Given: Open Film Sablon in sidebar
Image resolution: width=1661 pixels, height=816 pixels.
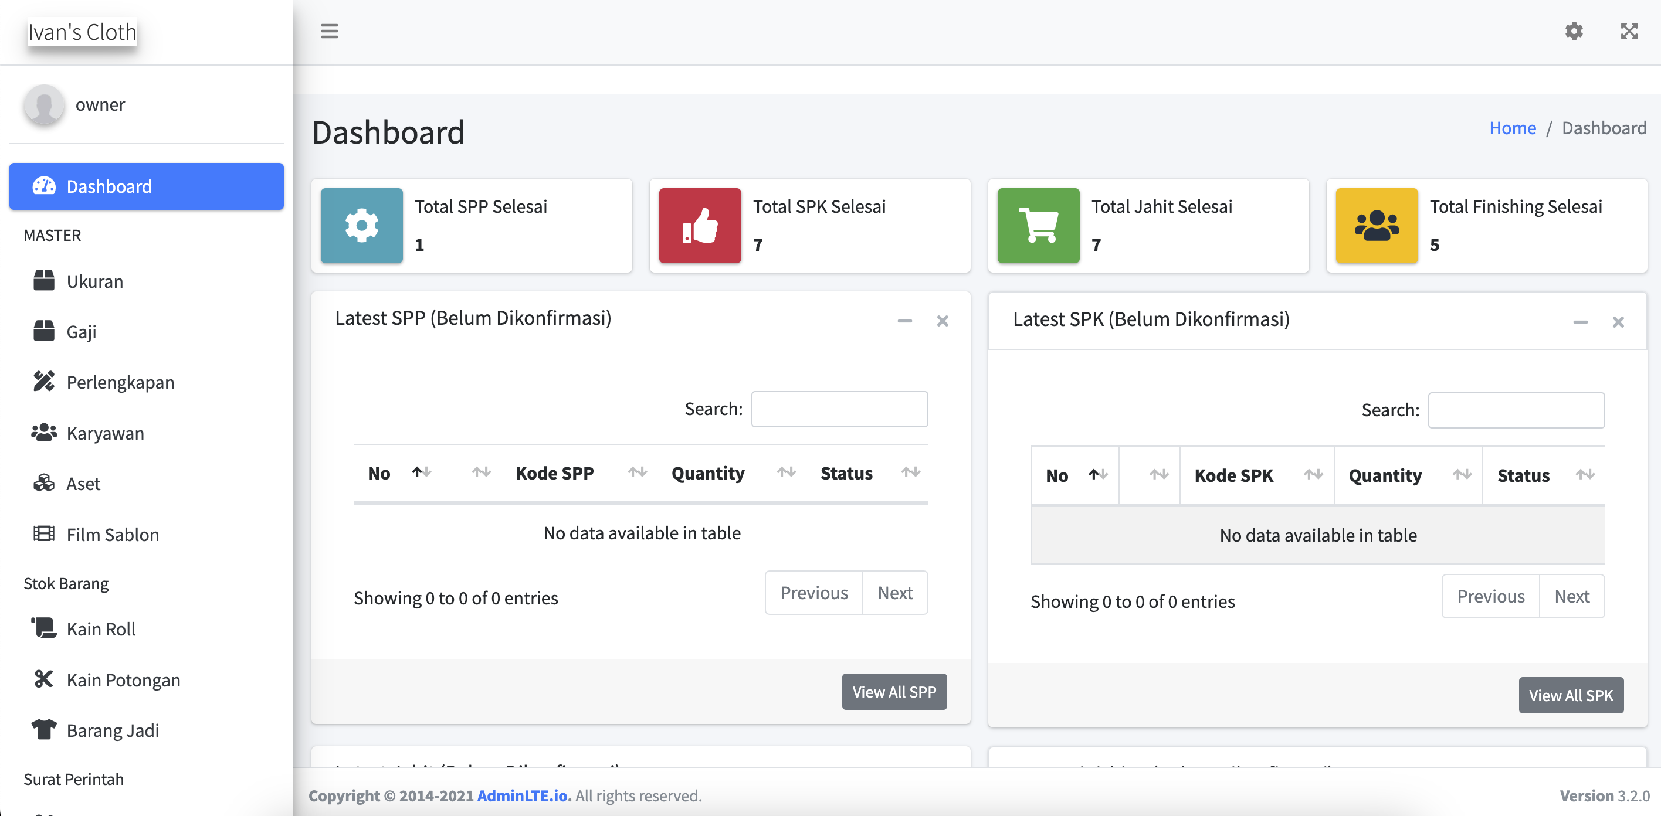Looking at the screenshot, I should pyautogui.click(x=112, y=533).
